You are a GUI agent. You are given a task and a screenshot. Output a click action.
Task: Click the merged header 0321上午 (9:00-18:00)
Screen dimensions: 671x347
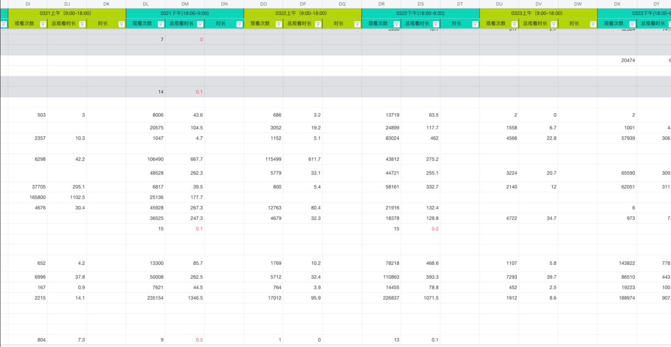pyautogui.click(x=67, y=13)
